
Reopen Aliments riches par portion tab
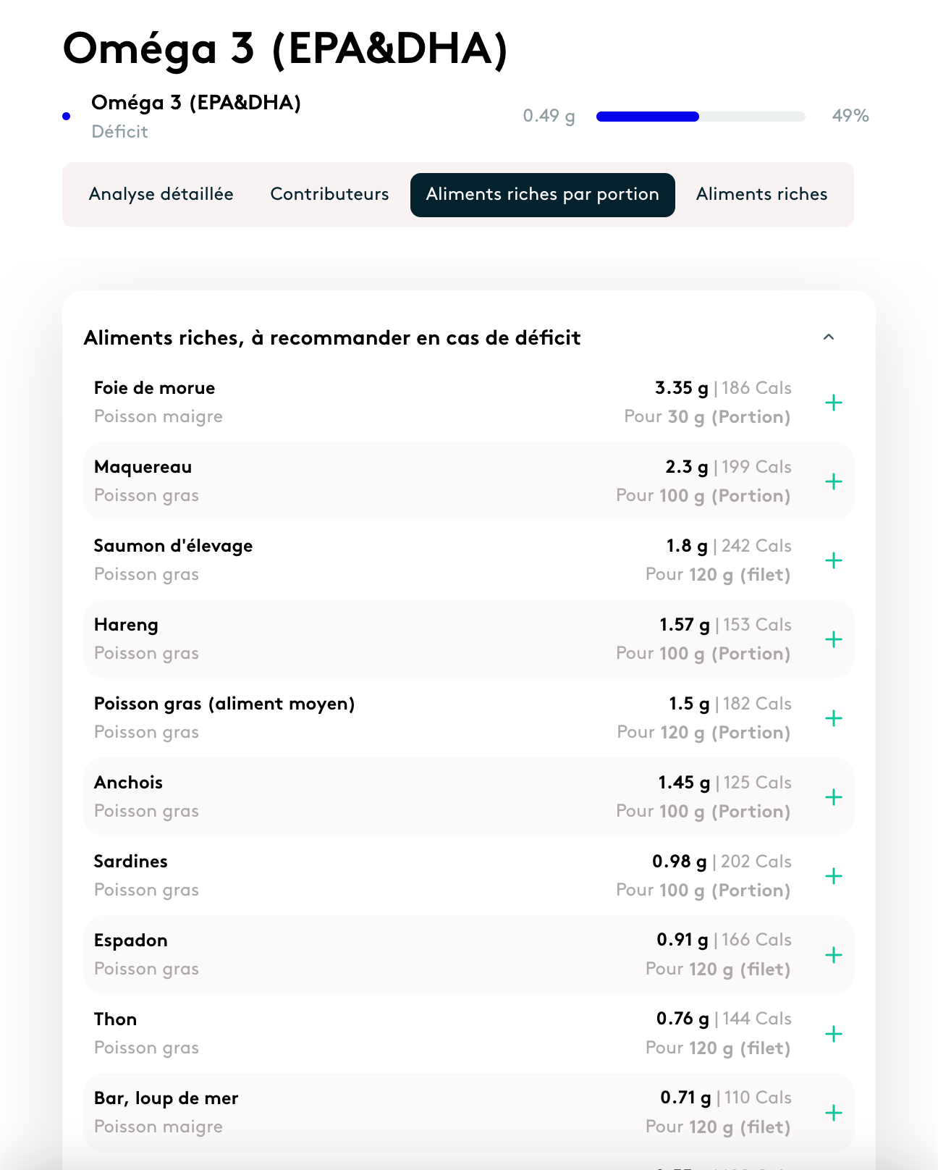[x=542, y=194]
